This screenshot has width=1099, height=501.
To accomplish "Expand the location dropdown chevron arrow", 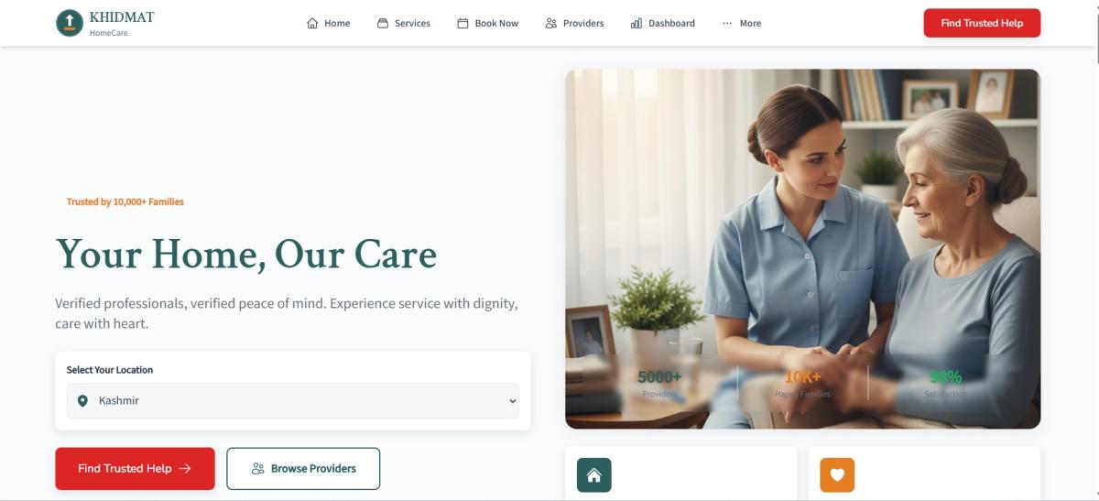I will 512,401.
